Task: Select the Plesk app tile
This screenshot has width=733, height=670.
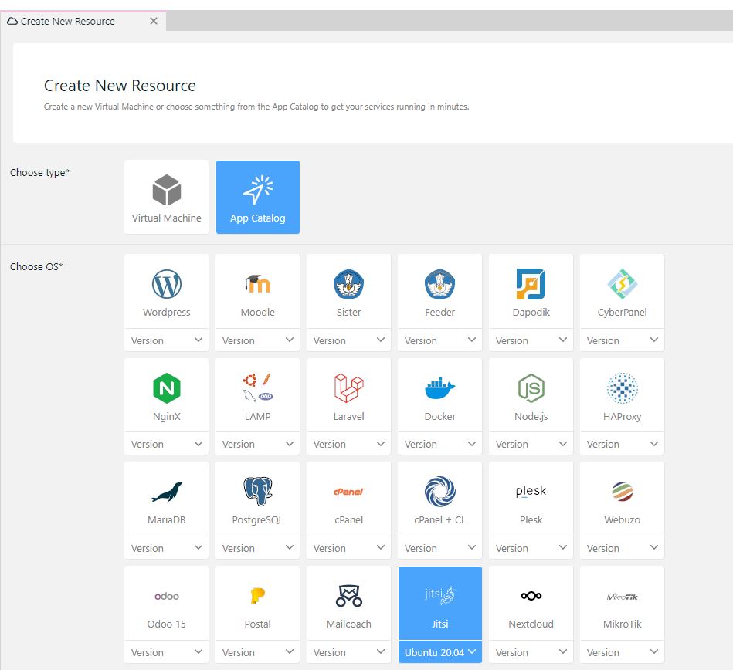Action: (531, 500)
